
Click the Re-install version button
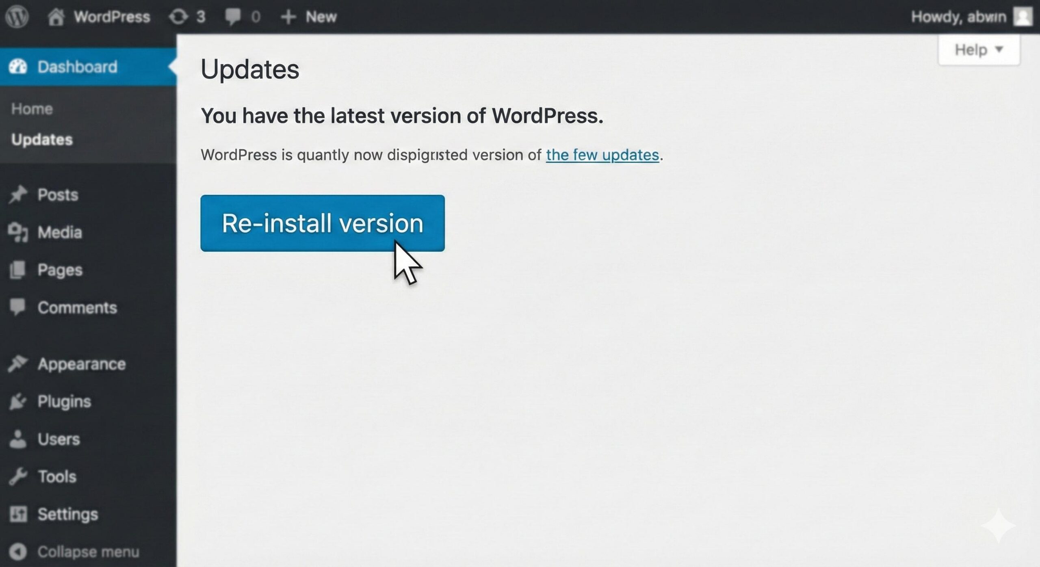[322, 223]
